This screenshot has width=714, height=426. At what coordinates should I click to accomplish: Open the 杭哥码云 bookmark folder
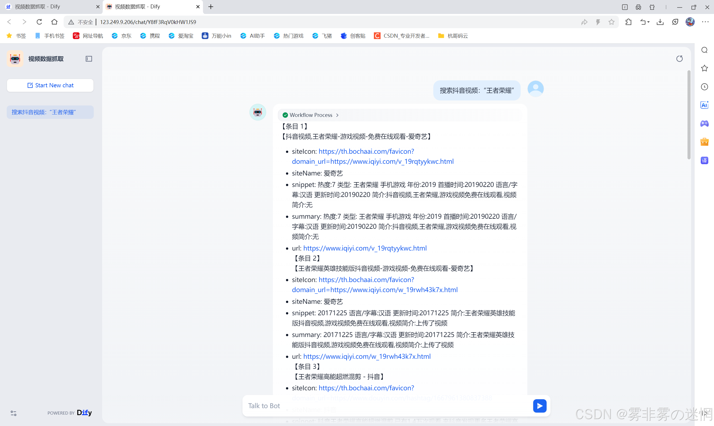[453, 36]
